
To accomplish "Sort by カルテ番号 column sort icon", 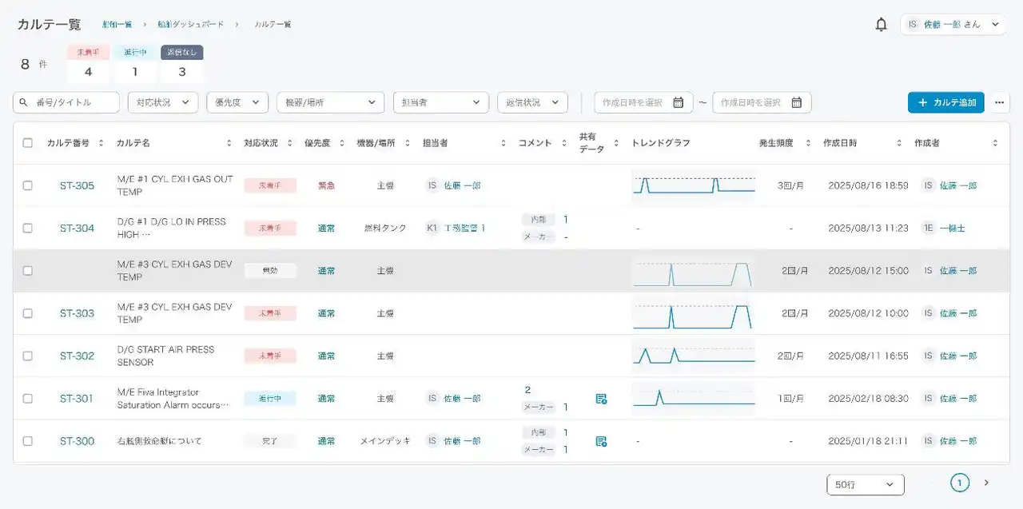I will coord(101,143).
